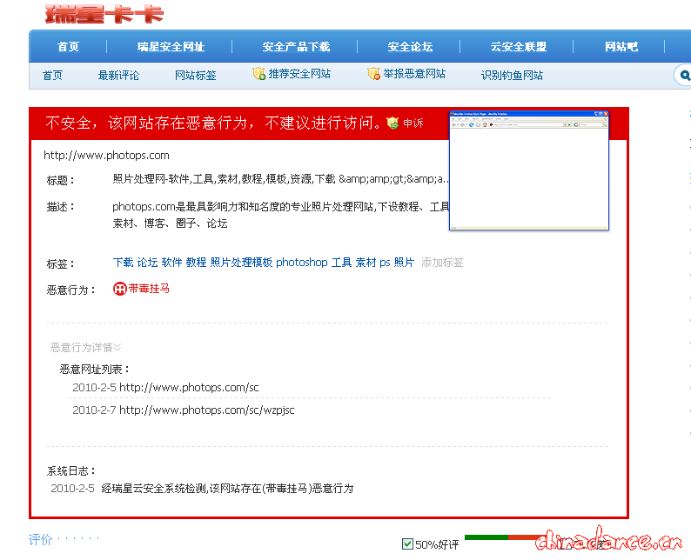Click the http://www.photops.com site URL
Screen dimensions: 691x560
[x=106, y=156]
